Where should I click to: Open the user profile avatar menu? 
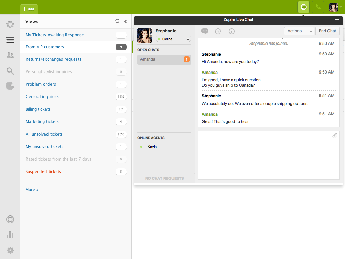click(x=335, y=7)
